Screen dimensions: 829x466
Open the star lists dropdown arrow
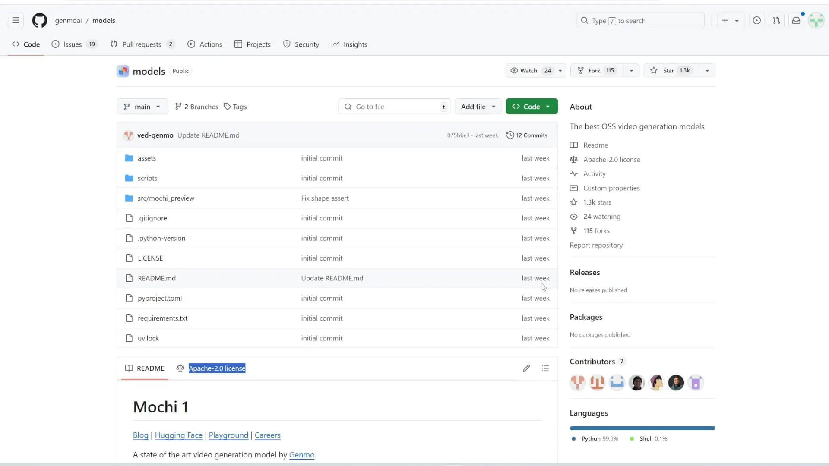click(x=707, y=70)
